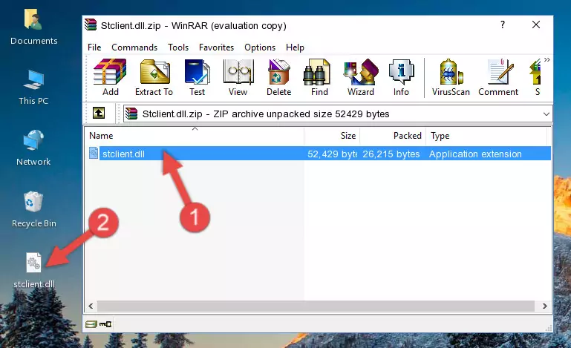
Task: Select the Documents desktop icon
Action: [33, 27]
